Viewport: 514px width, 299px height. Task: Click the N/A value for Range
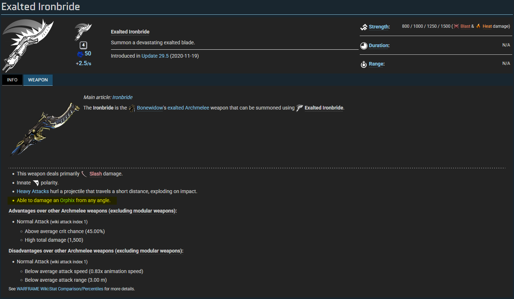(x=506, y=63)
